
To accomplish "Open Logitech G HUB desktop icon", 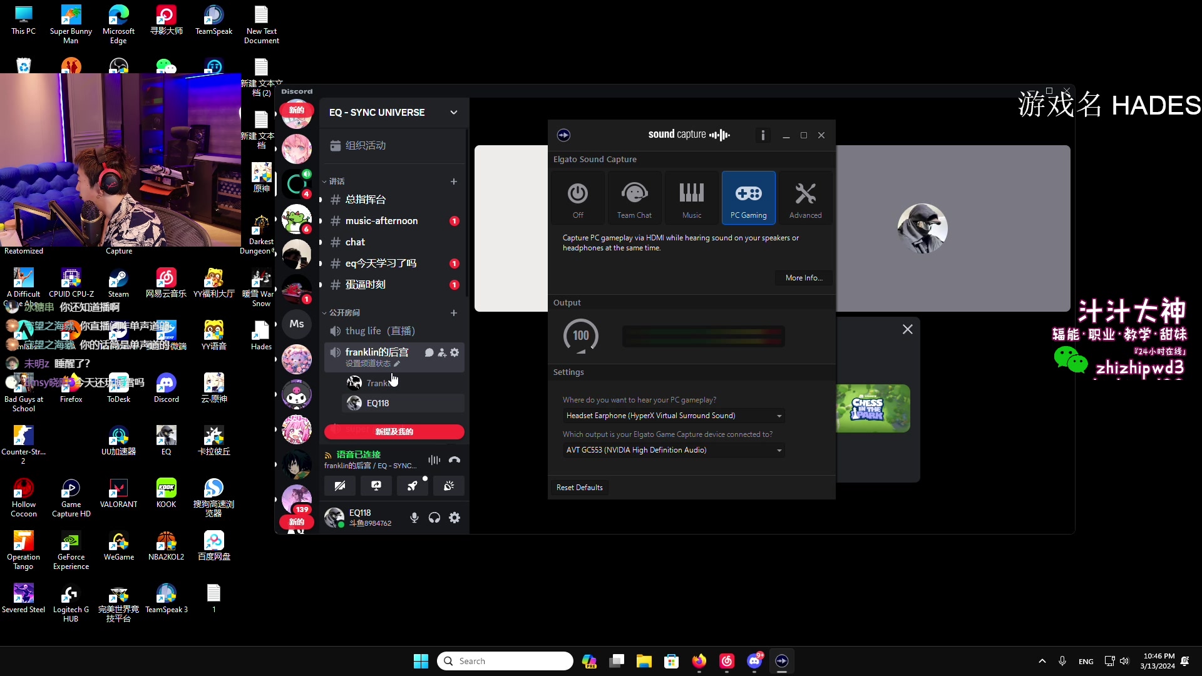I will (71, 603).
